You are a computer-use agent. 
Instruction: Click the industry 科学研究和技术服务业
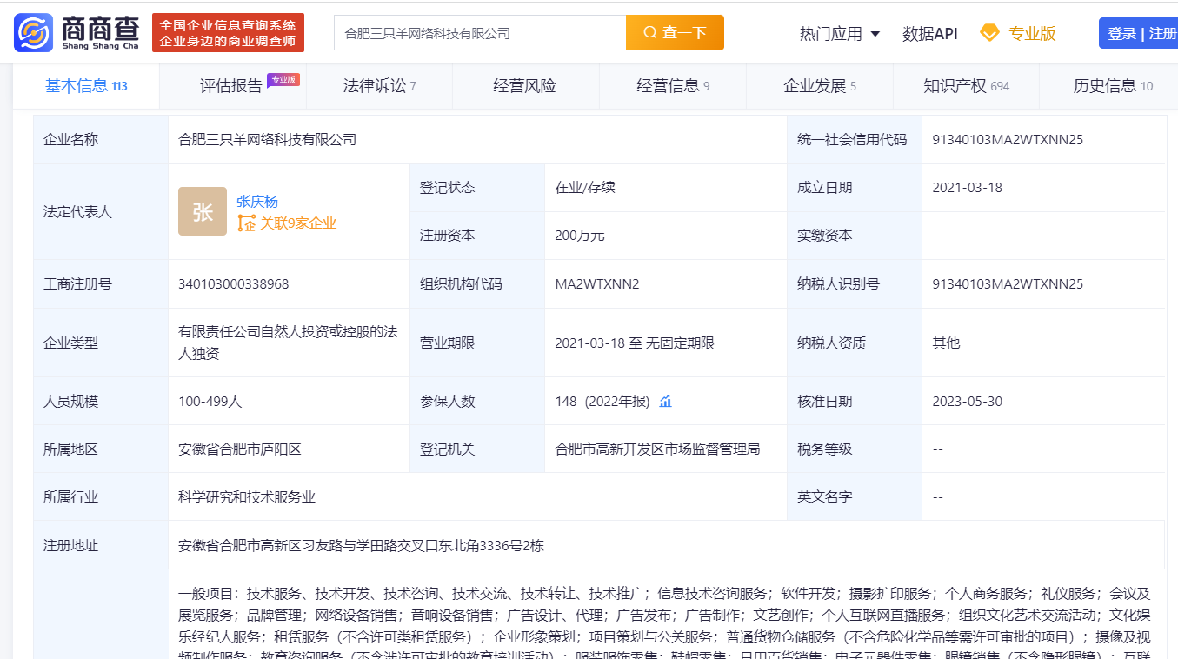point(247,496)
